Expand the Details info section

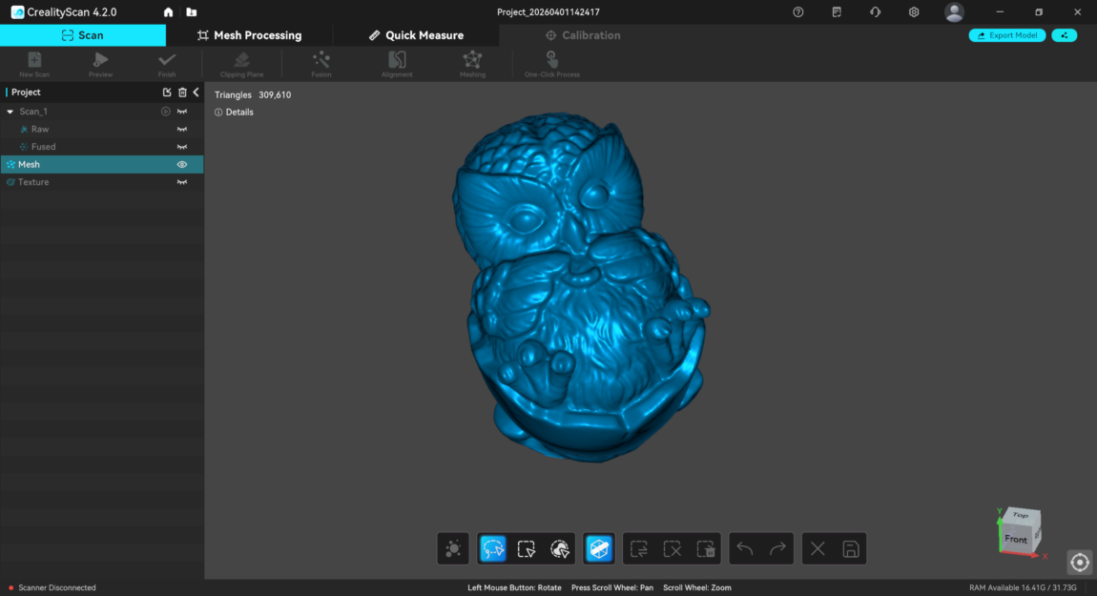coord(235,113)
